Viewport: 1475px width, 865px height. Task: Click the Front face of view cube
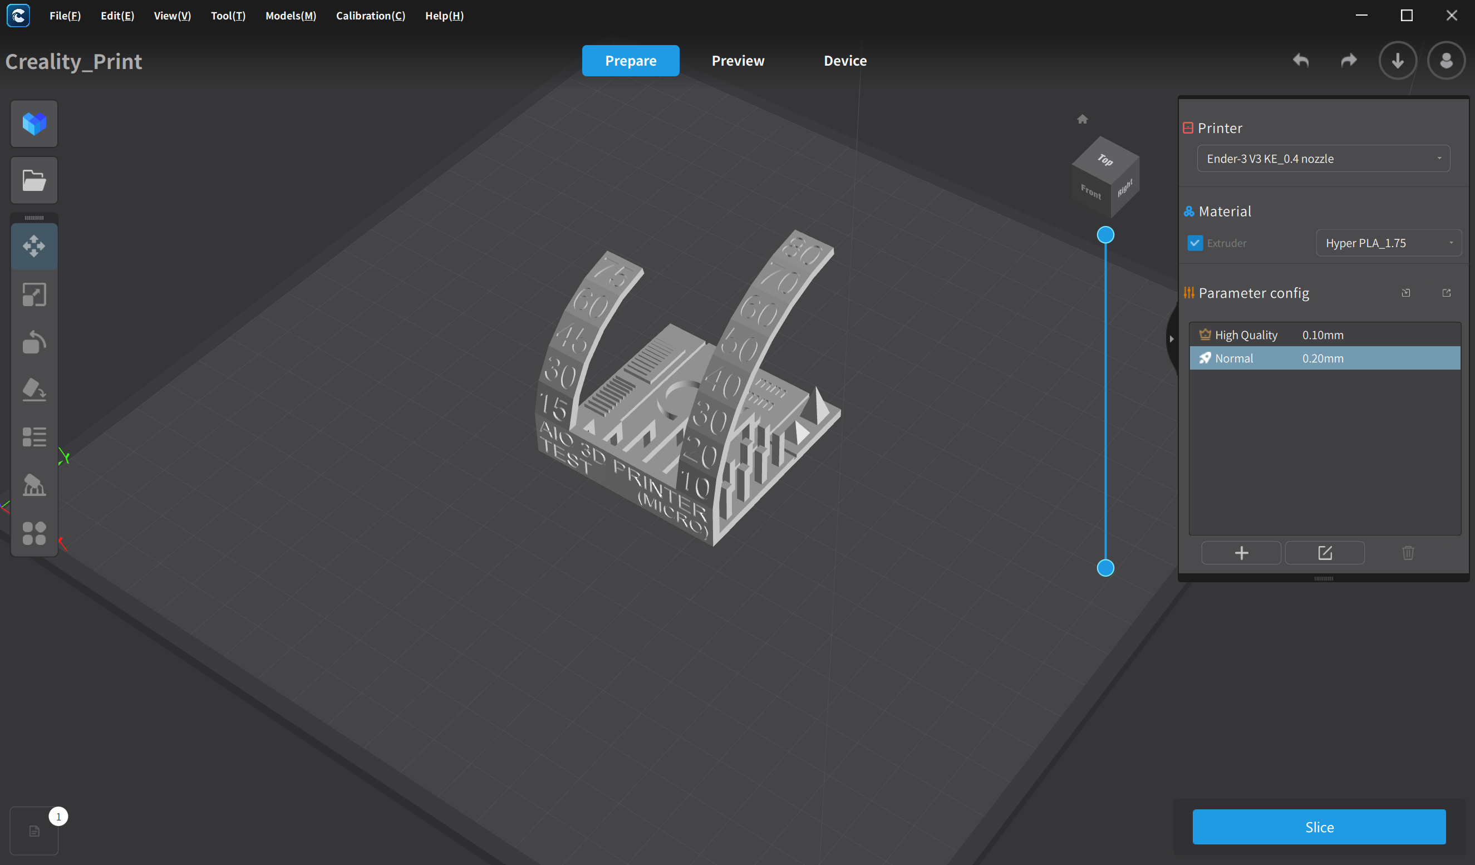1090,192
